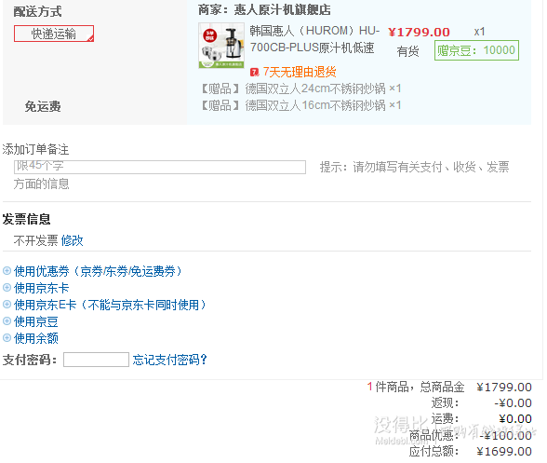Screen dimensions: 547x463
Task: Focus the 支付密码 input box
Action: pyautogui.click(x=96, y=360)
